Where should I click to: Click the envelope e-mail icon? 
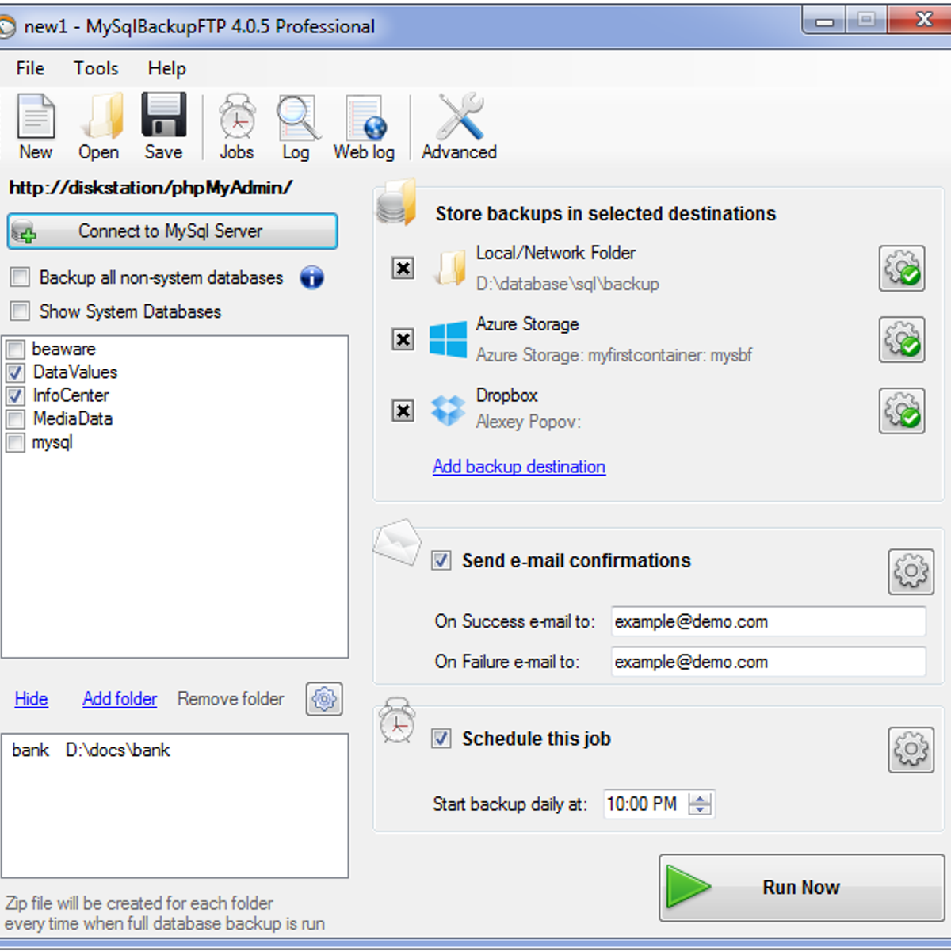(x=398, y=542)
